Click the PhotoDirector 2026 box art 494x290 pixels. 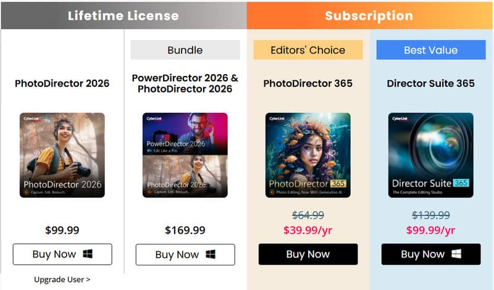(x=62, y=155)
